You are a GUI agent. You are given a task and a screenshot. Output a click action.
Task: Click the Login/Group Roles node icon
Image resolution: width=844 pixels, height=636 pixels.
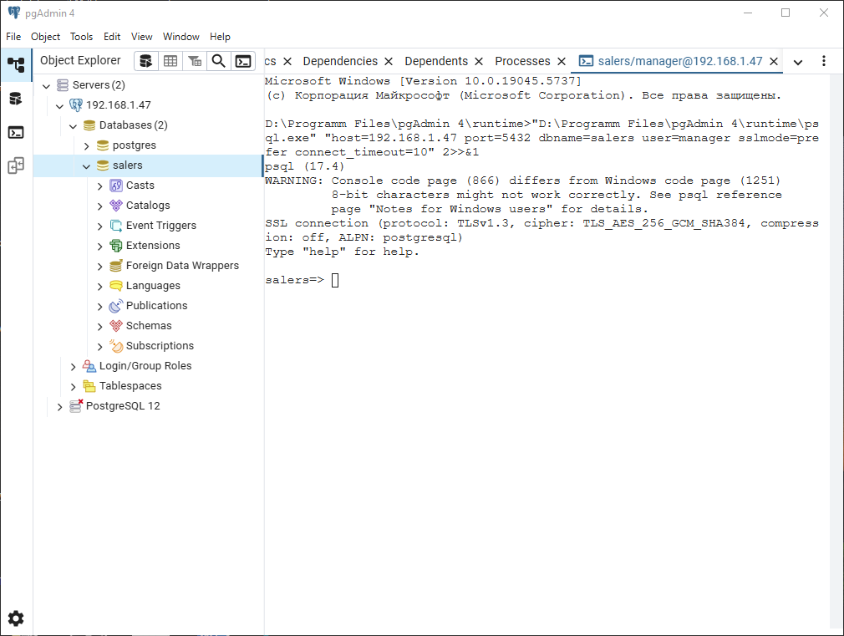[89, 366]
